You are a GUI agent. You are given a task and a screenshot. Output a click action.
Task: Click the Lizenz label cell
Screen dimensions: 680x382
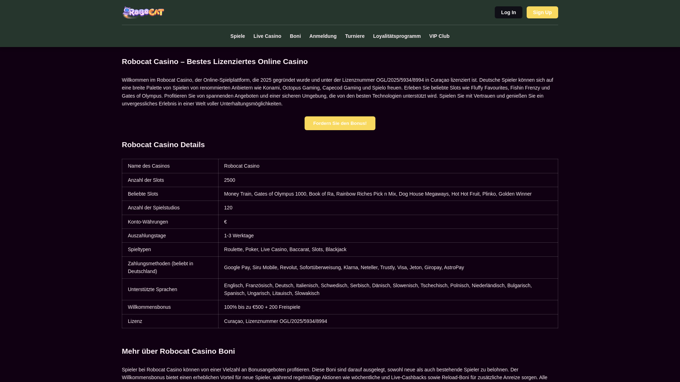[170, 321]
